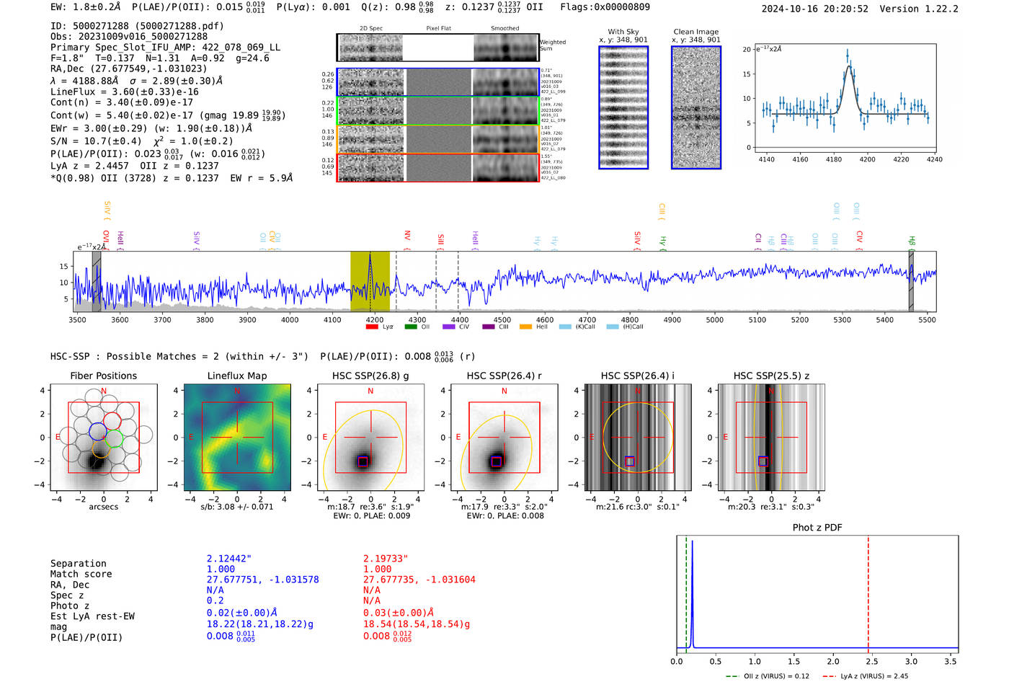The height and width of the screenshot is (687, 1009).
Task: Click the blue Photo z value 0.2
Action: point(215,600)
